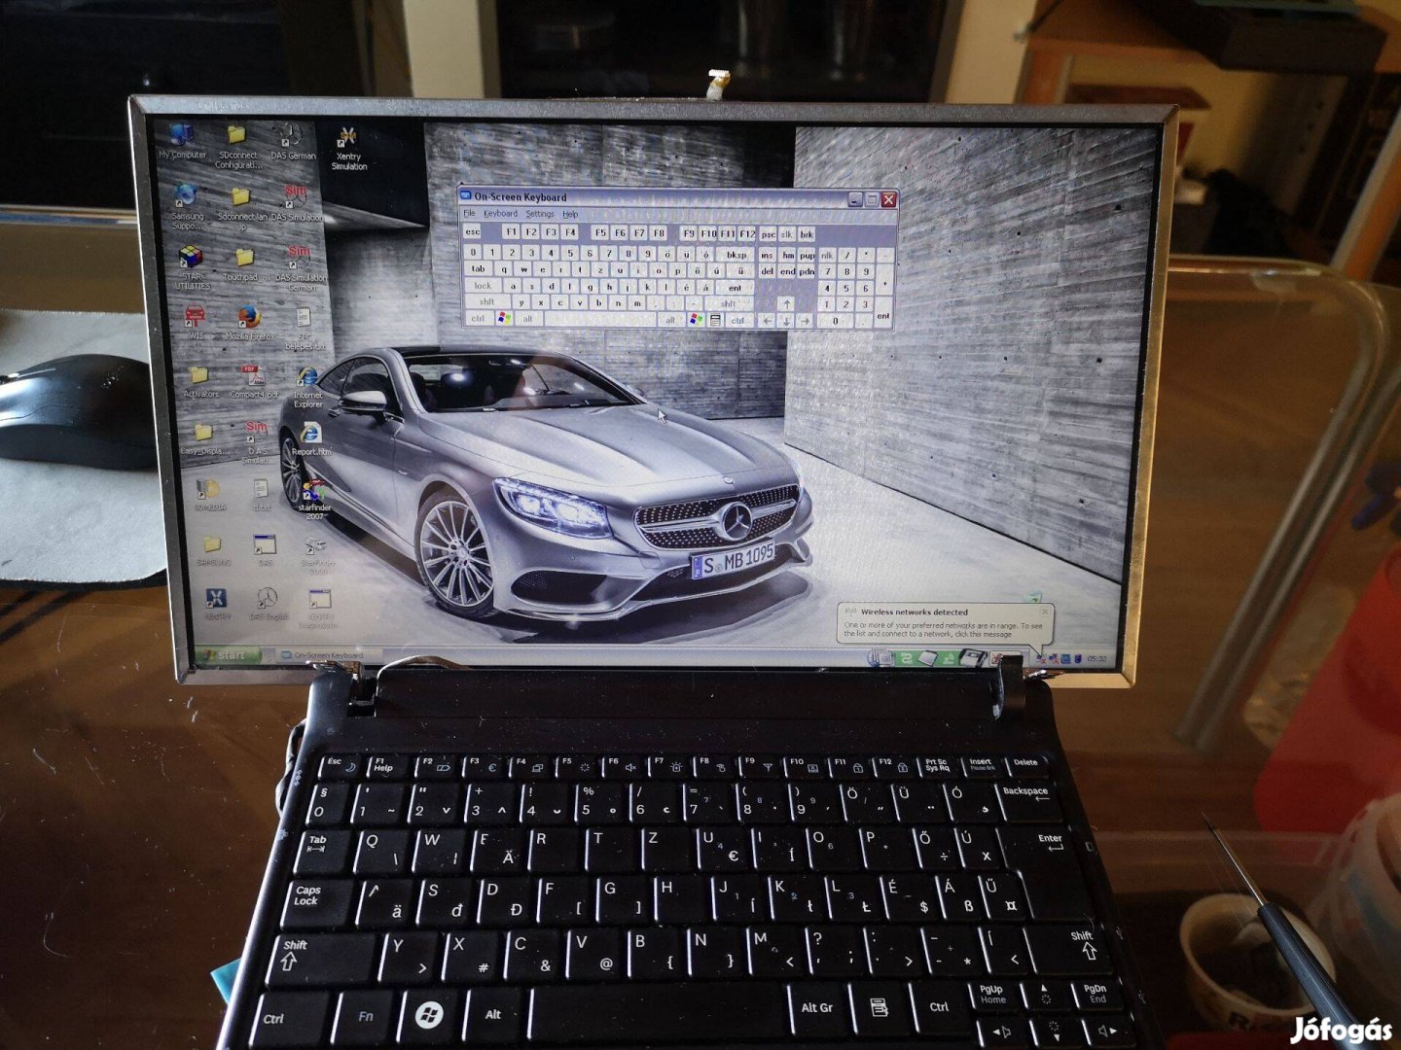Click the brk key on the on-screen keyboard

tap(807, 234)
